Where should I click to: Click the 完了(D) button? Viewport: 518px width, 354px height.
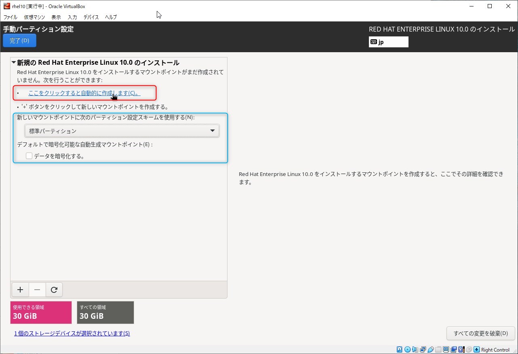[19, 40]
